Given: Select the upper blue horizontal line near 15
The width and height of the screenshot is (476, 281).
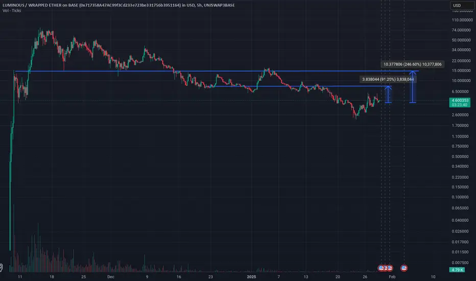Looking at the screenshot, I should pyautogui.click(x=217, y=71).
